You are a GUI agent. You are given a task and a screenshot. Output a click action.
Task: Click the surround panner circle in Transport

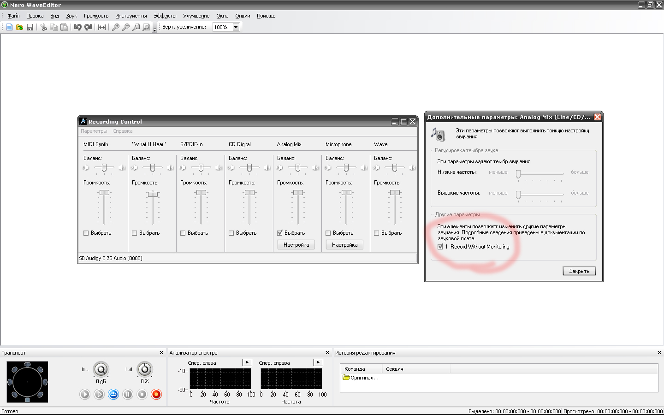(x=27, y=382)
